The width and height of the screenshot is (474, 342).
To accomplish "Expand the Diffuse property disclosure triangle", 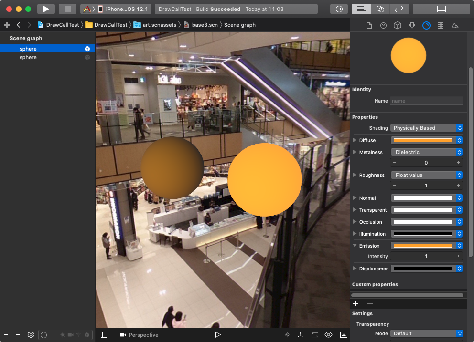I will [355, 140].
